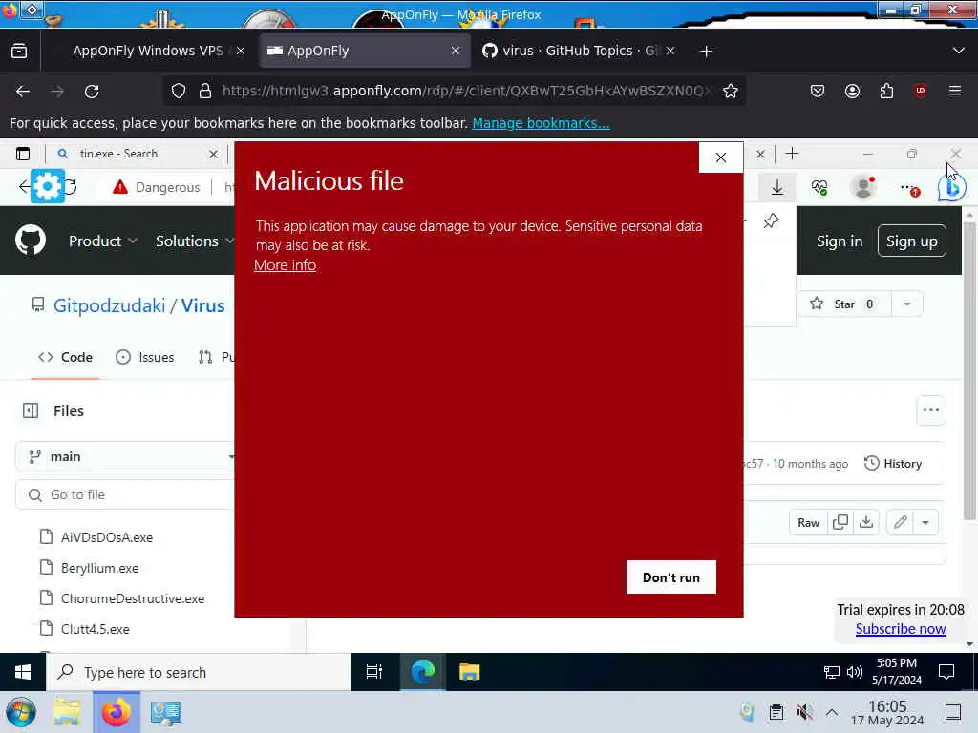Open Bing Copilot sidebar icon
This screenshot has height=733, width=978.
(x=952, y=187)
